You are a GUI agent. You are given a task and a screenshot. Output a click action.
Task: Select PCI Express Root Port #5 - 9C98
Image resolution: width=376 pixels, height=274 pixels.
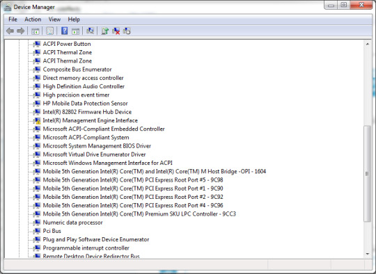[133, 180]
